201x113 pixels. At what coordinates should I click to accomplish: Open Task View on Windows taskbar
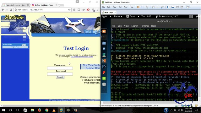tap(18, 110)
